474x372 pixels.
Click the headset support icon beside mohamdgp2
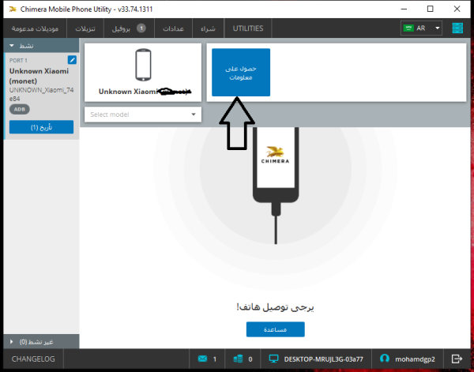tap(385, 359)
